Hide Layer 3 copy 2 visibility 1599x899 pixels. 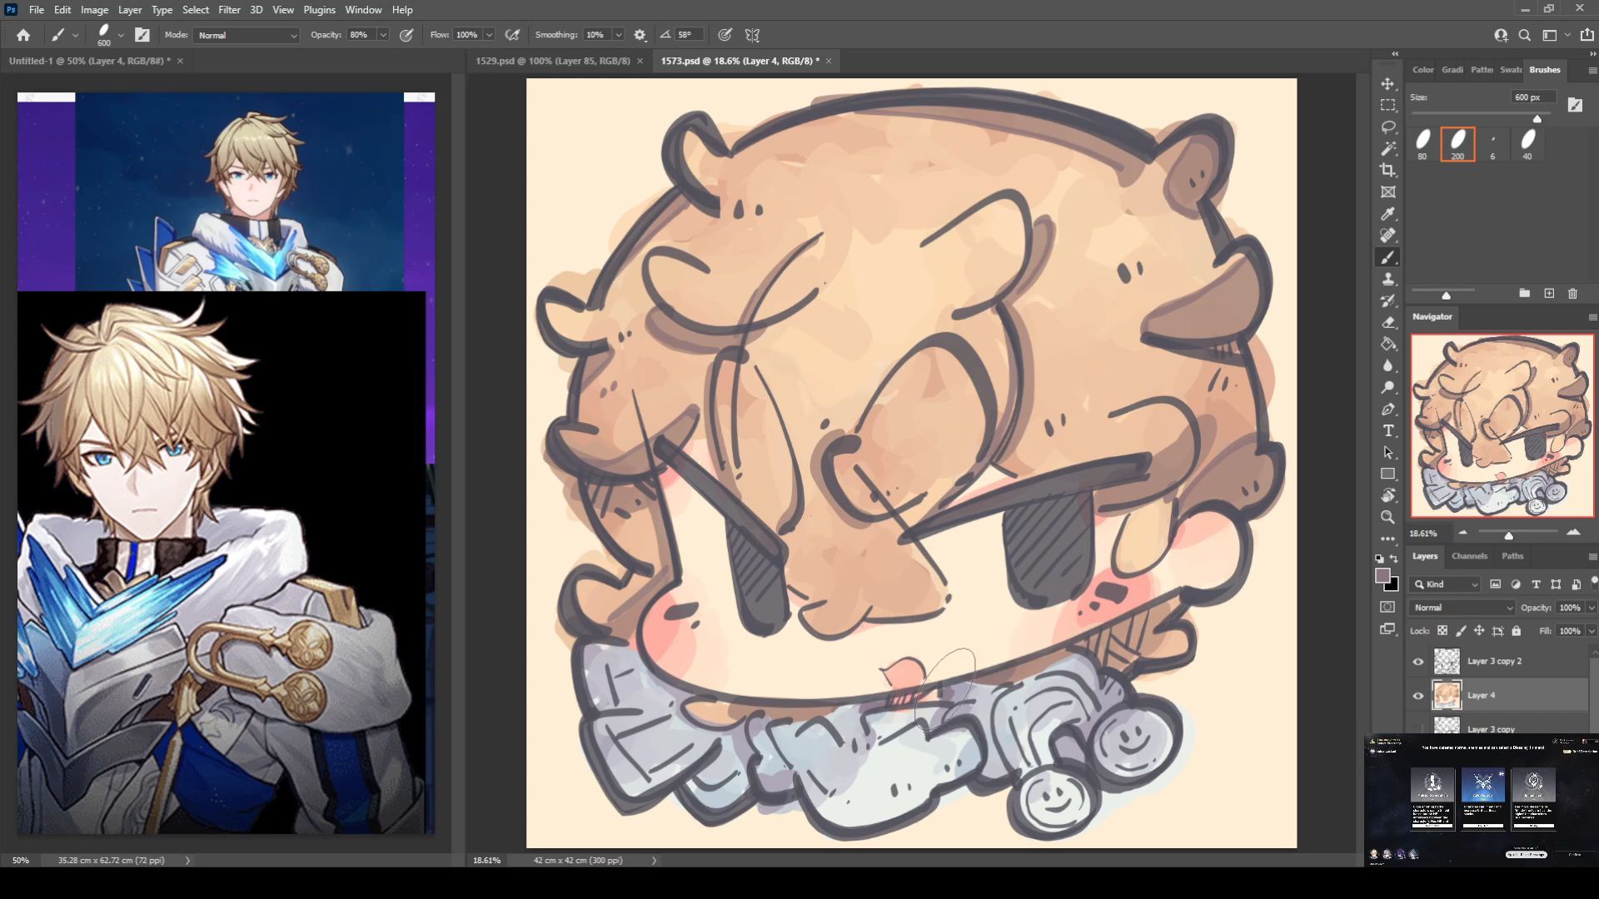pyautogui.click(x=1418, y=662)
